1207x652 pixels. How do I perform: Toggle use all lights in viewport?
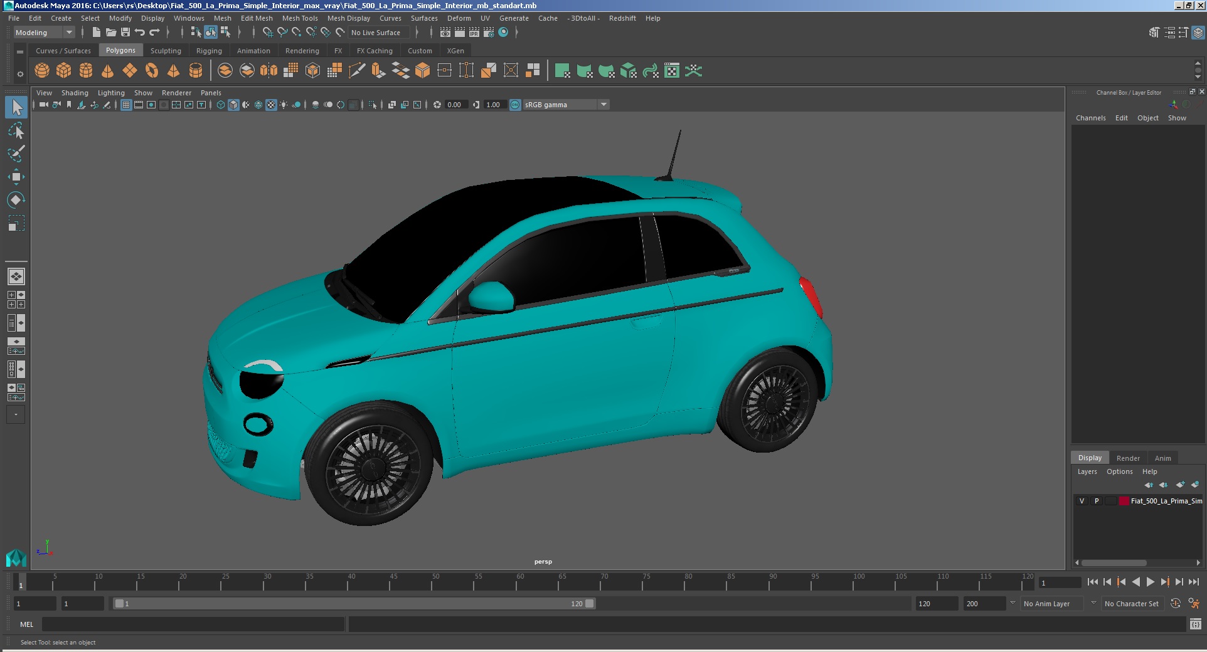pyautogui.click(x=284, y=105)
